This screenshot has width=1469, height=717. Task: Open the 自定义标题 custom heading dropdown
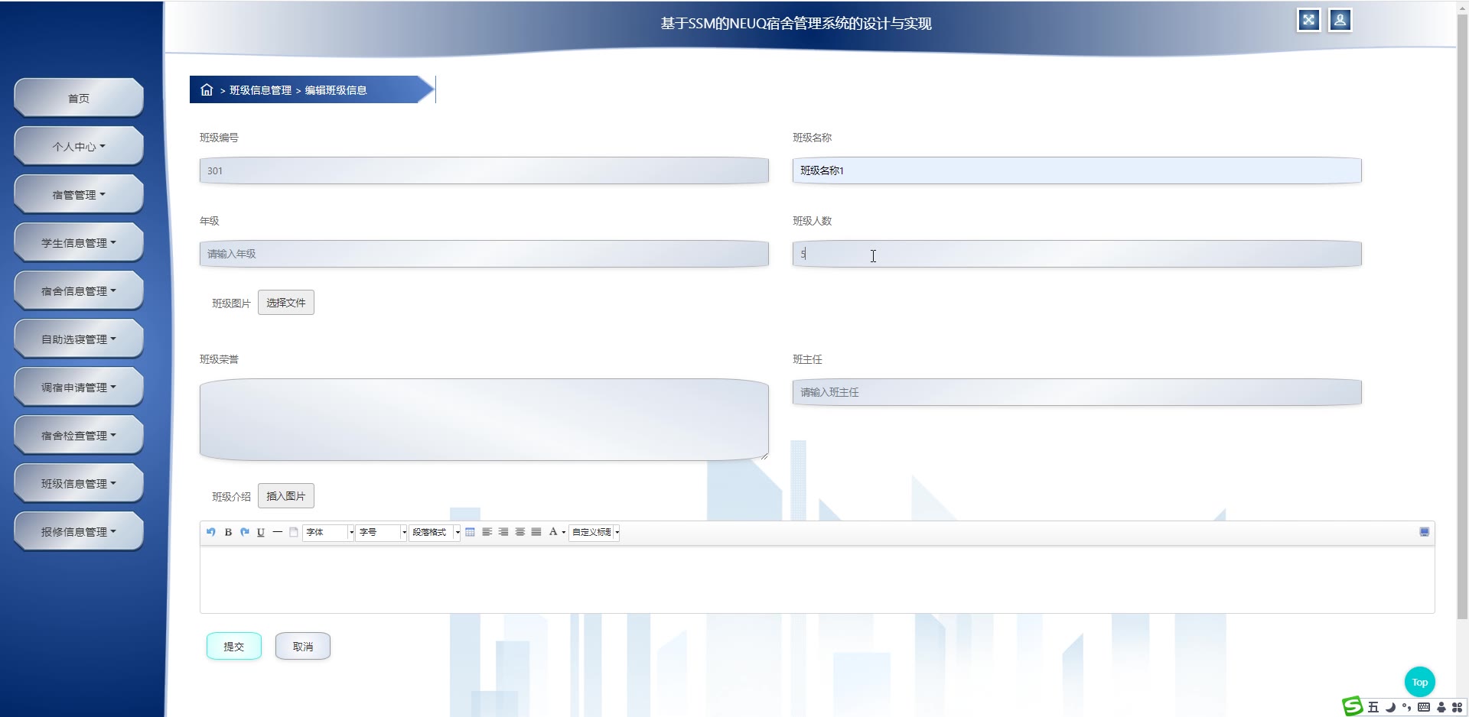pos(594,532)
